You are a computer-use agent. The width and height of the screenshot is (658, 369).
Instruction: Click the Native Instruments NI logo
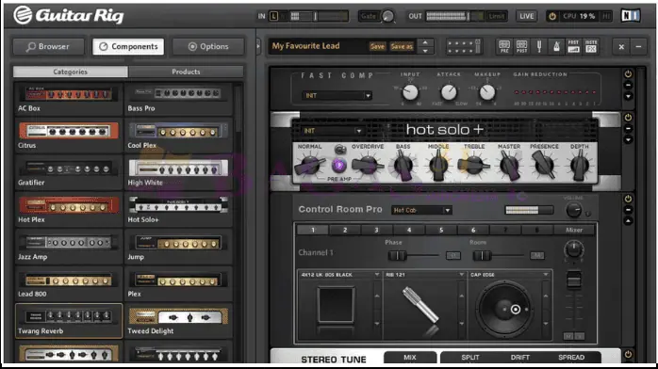point(631,16)
